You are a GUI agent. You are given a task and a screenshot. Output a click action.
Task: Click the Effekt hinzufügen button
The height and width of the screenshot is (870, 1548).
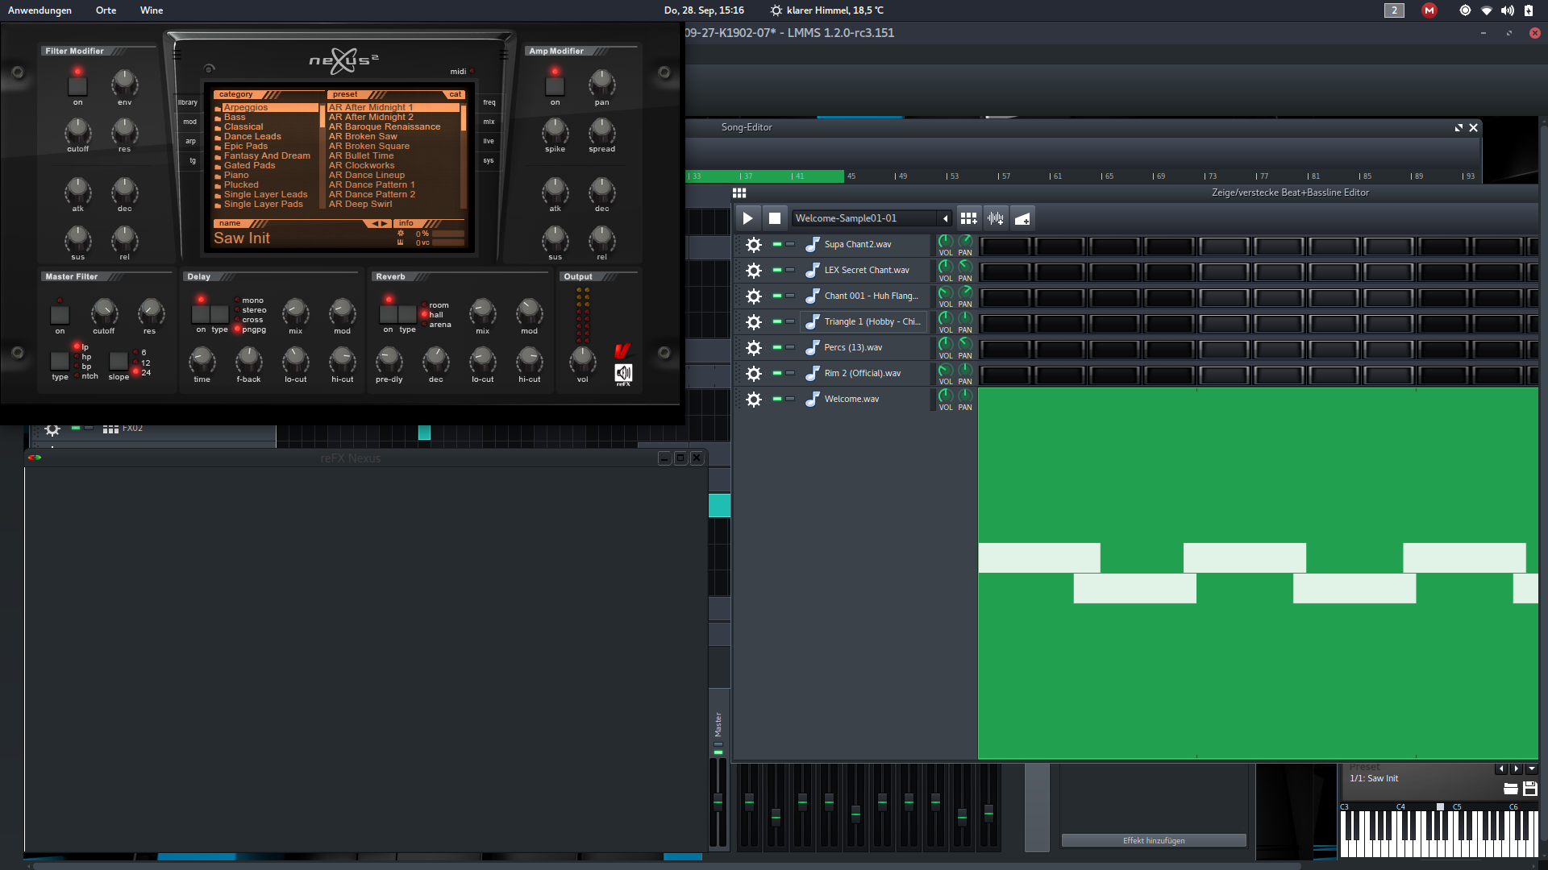coord(1153,840)
